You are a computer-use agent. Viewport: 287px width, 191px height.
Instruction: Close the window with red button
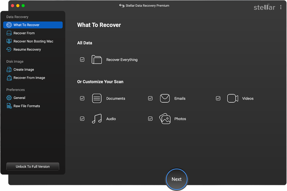13,6
